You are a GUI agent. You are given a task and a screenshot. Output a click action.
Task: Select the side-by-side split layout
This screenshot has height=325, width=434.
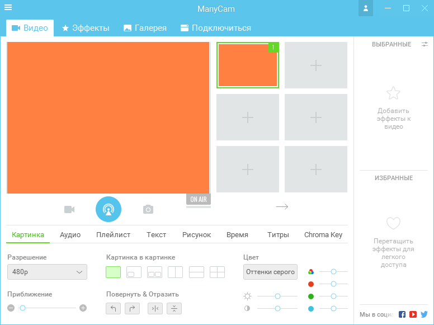pos(176,272)
